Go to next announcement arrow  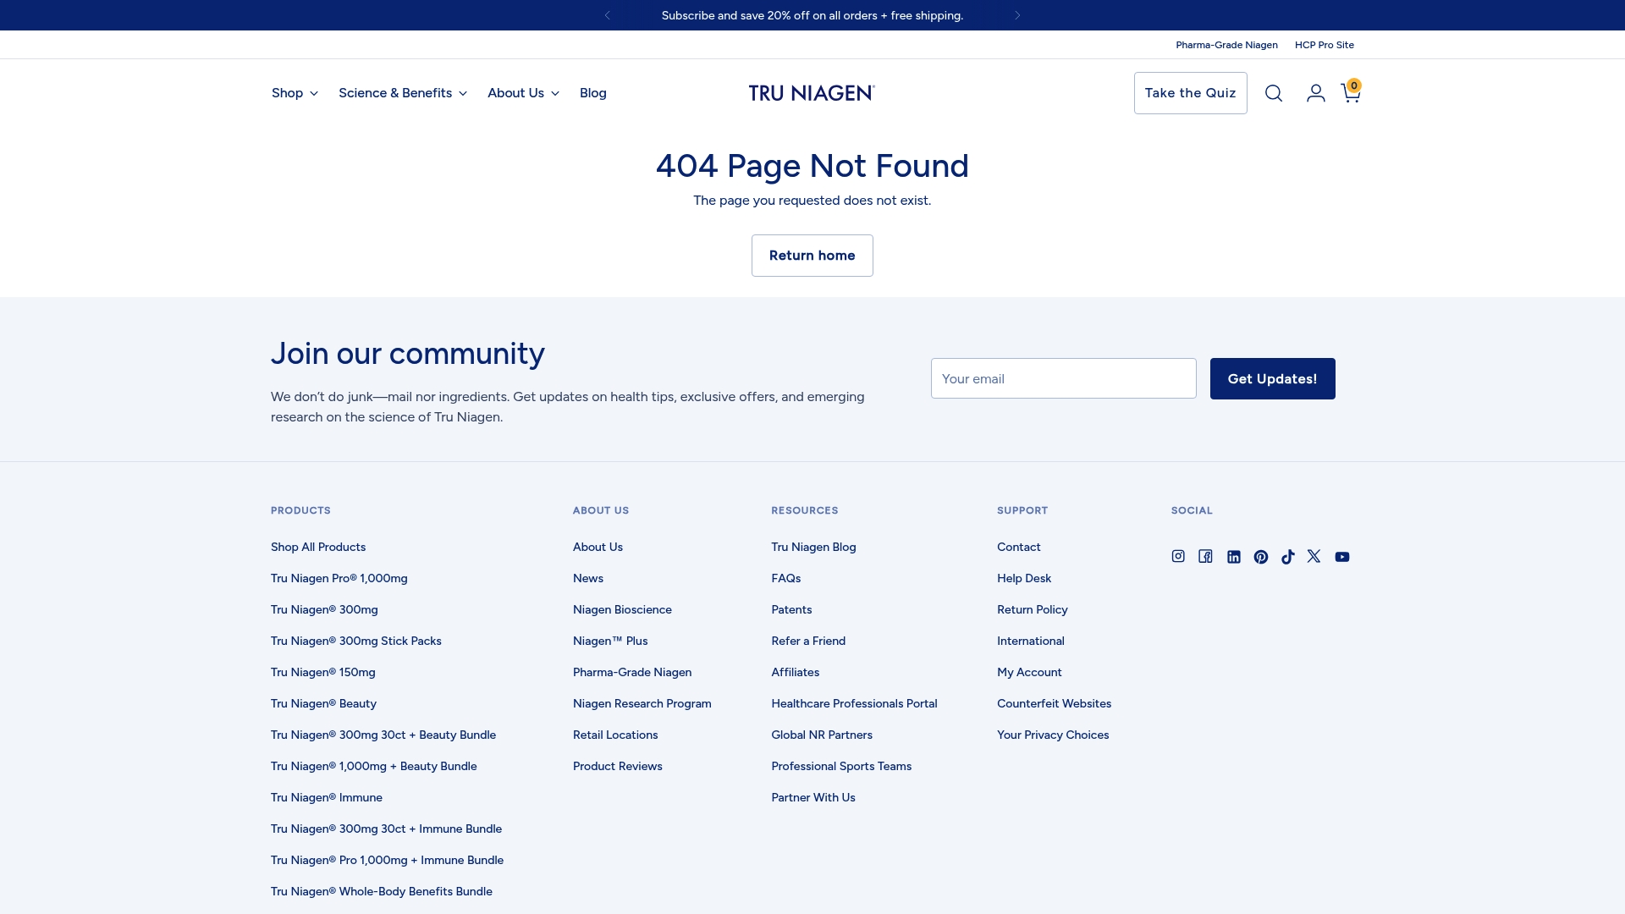pos(1017,15)
